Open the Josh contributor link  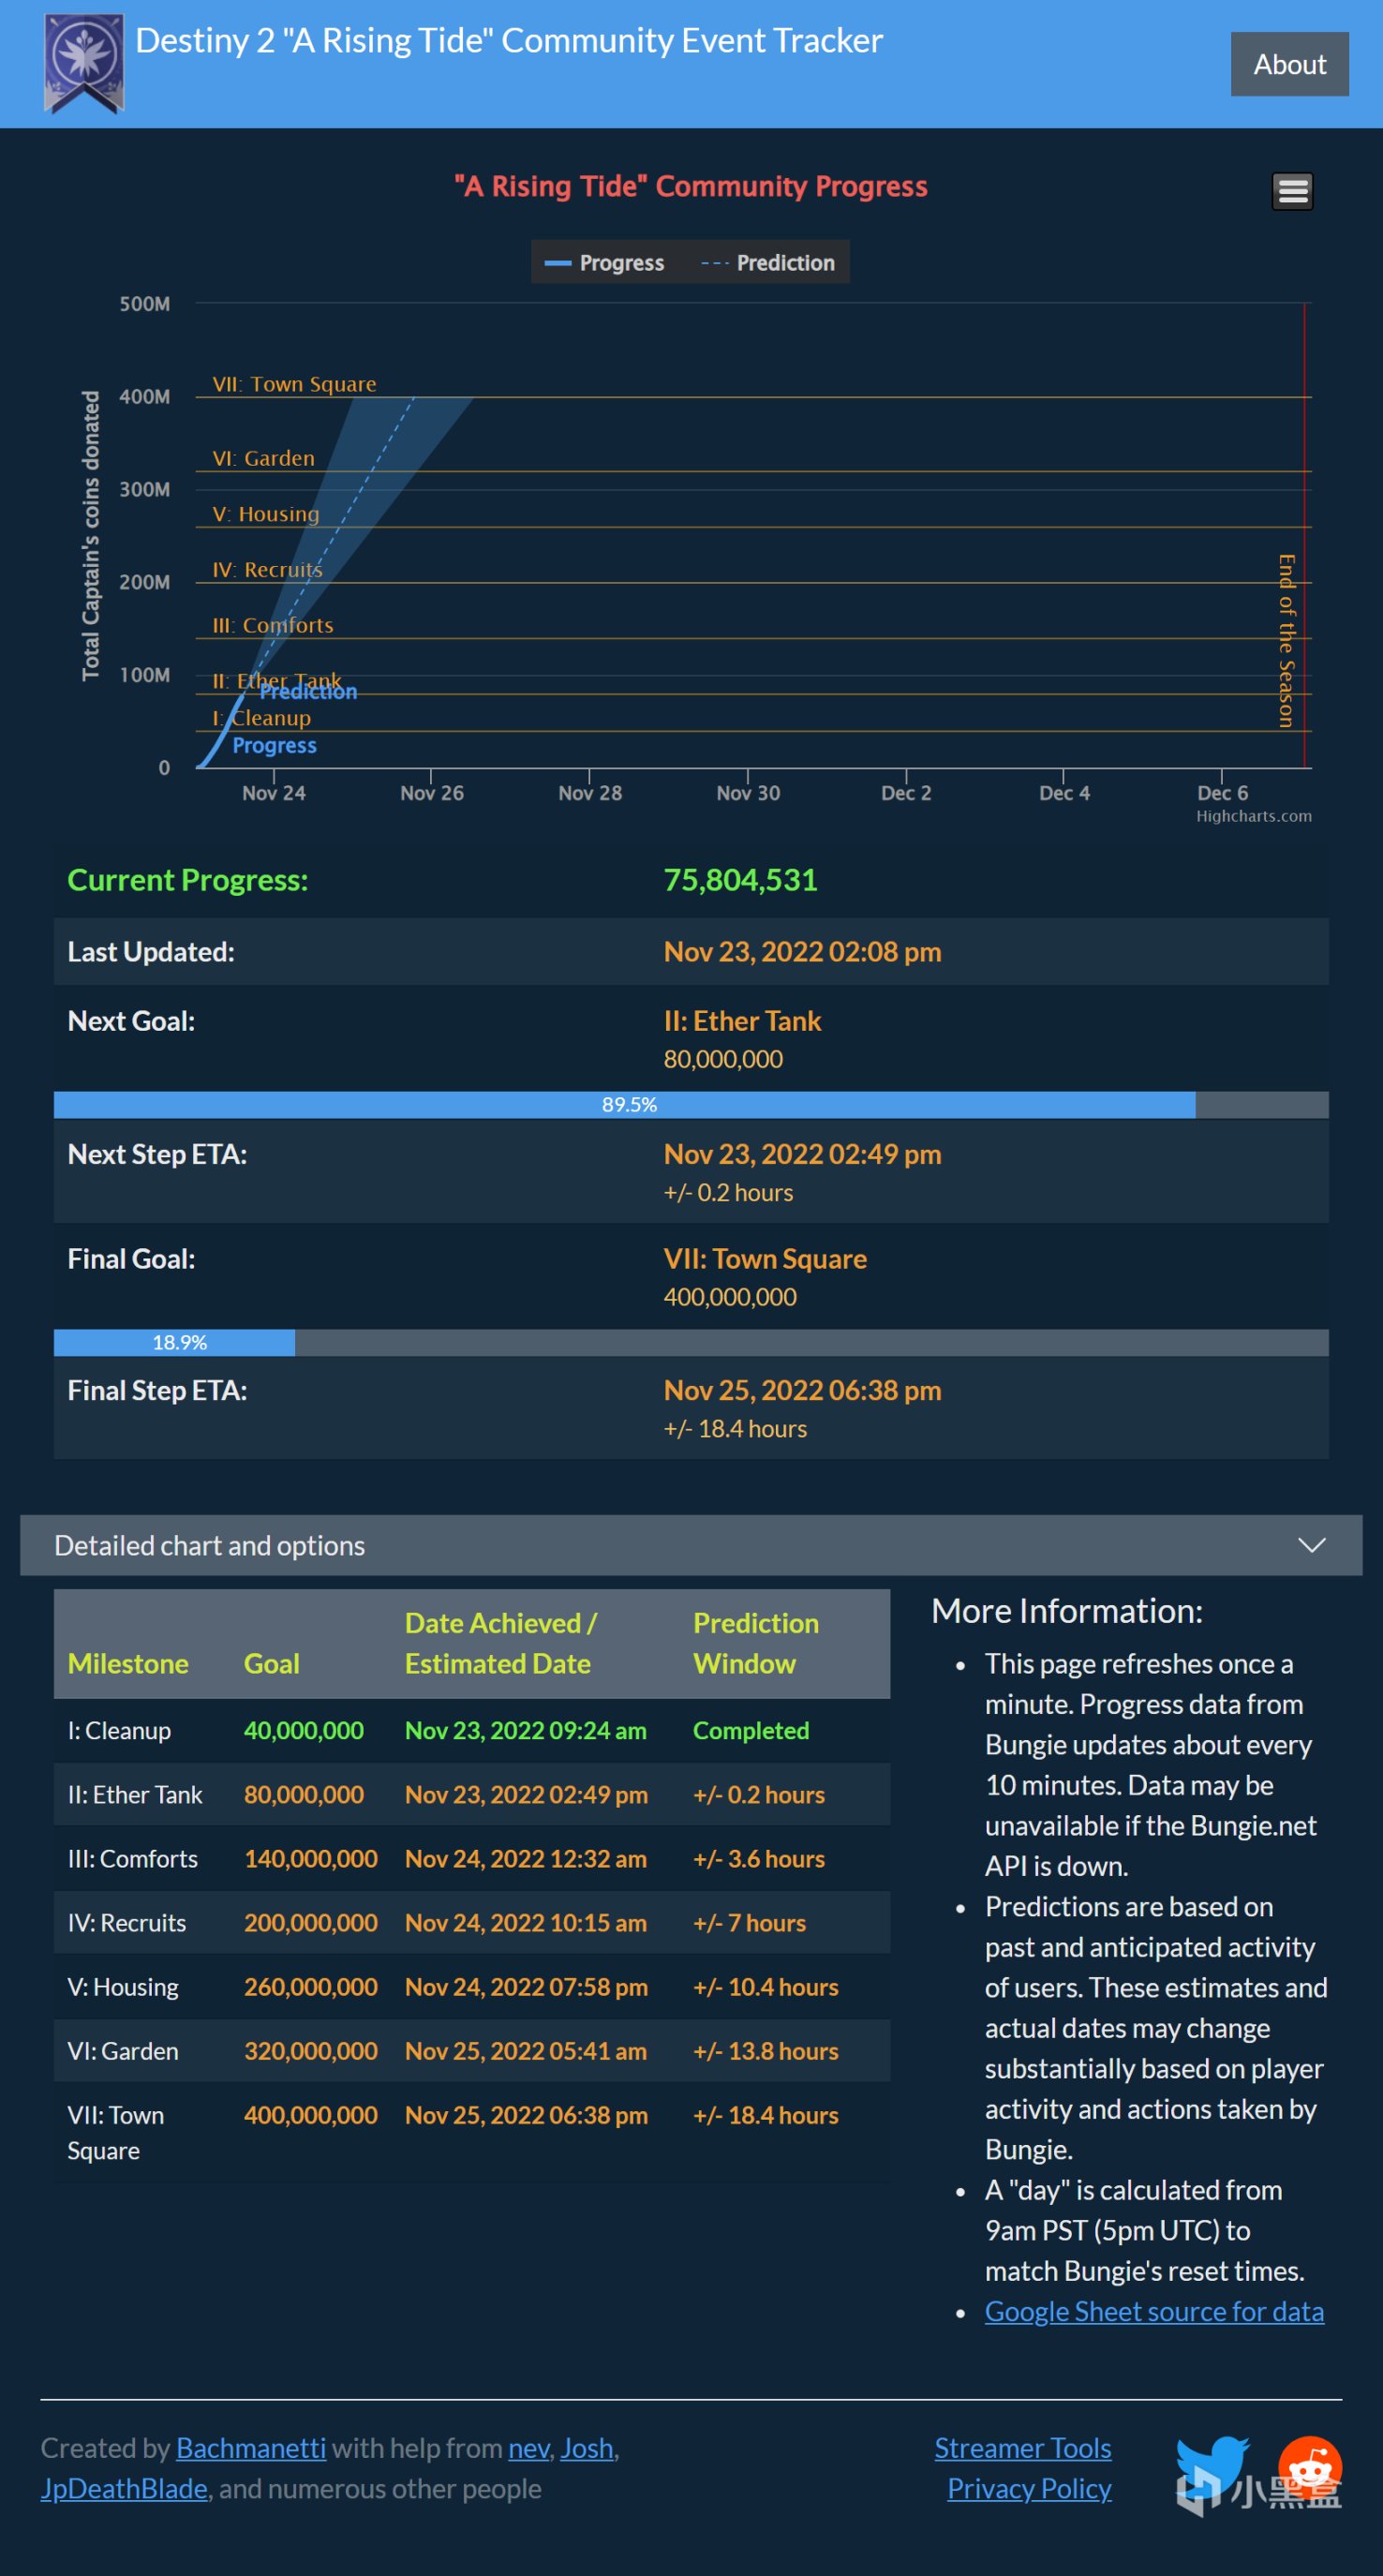[x=587, y=2447]
